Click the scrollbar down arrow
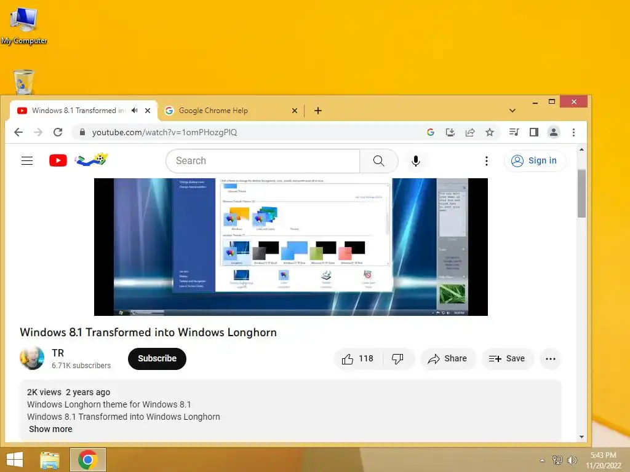630x472 pixels. coord(581,437)
